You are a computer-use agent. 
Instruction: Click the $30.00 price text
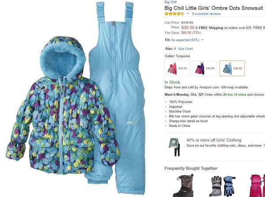coord(188,27)
